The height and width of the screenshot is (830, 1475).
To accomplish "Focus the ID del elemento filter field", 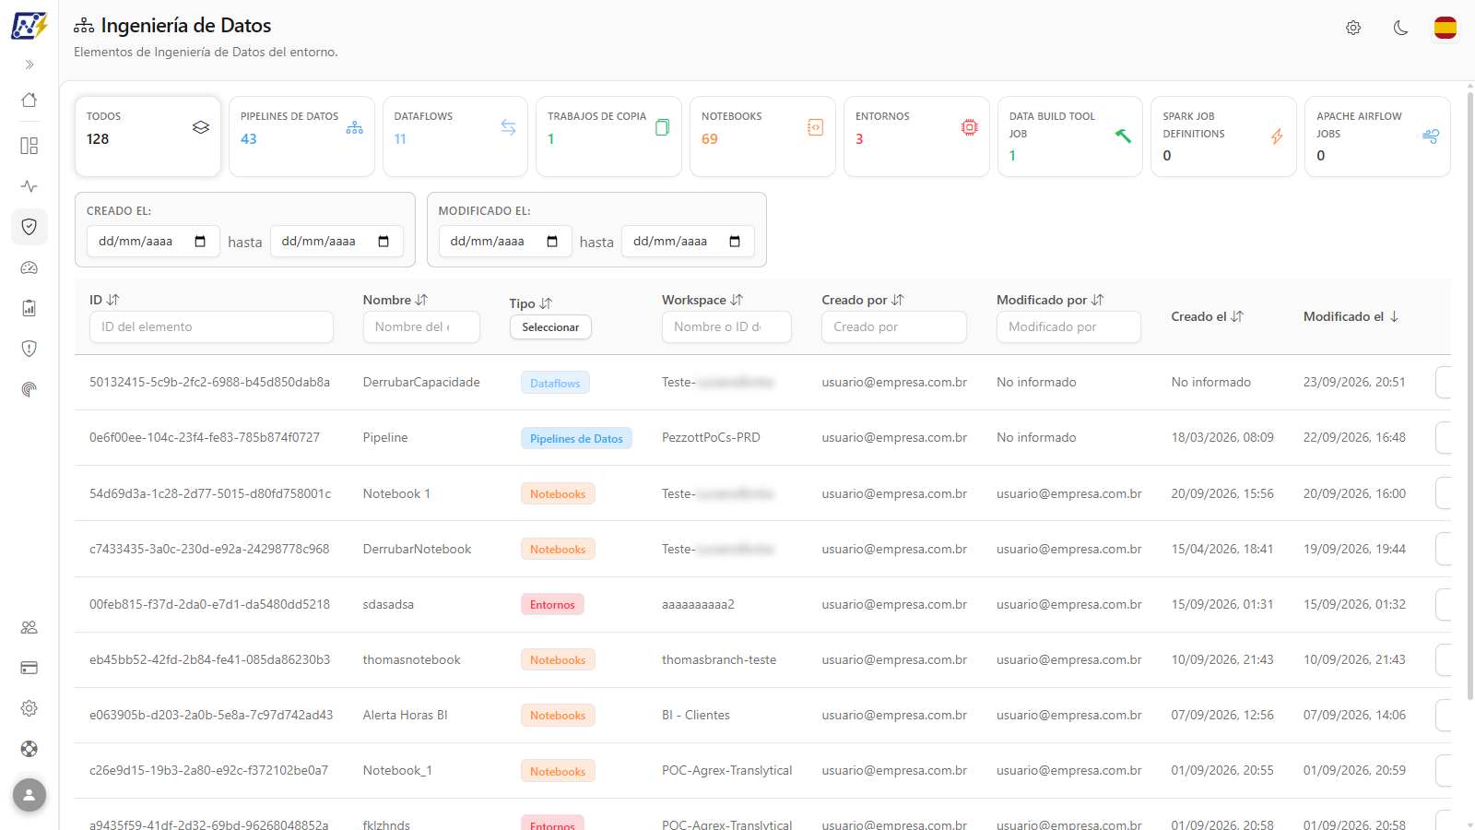I will click(x=211, y=327).
